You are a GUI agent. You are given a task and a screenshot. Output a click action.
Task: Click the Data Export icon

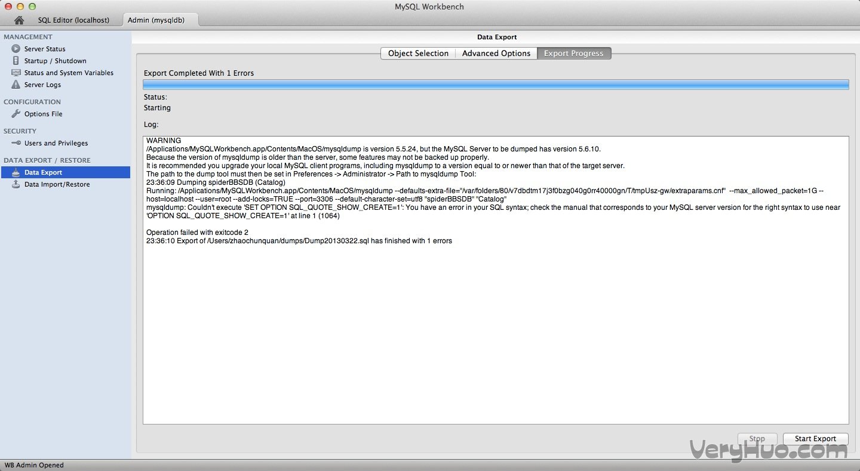point(16,172)
